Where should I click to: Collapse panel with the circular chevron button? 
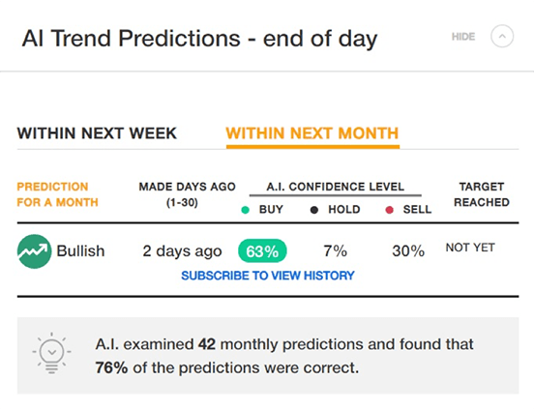[x=502, y=37]
